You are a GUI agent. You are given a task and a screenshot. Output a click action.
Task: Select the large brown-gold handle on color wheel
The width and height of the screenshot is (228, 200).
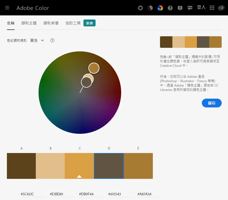(x=94, y=68)
